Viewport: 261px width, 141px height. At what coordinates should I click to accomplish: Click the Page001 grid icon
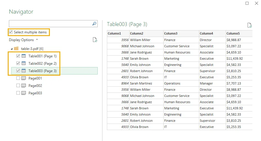[24, 78]
